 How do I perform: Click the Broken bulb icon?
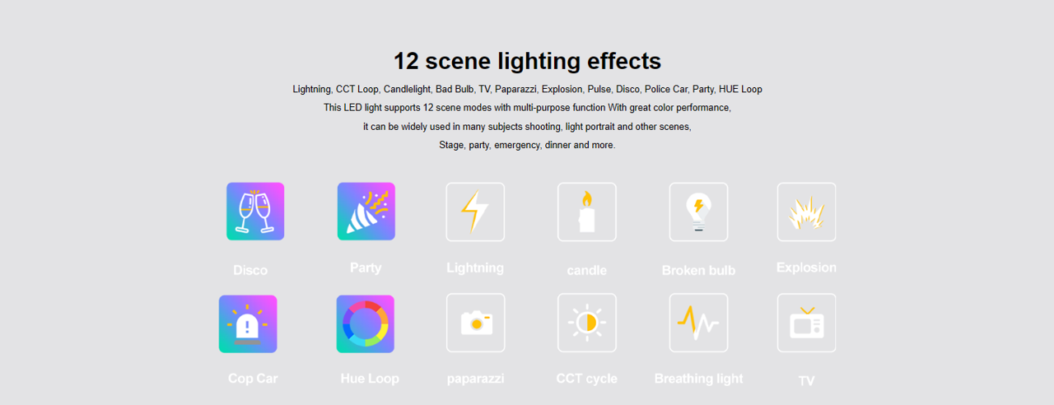(x=698, y=212)
